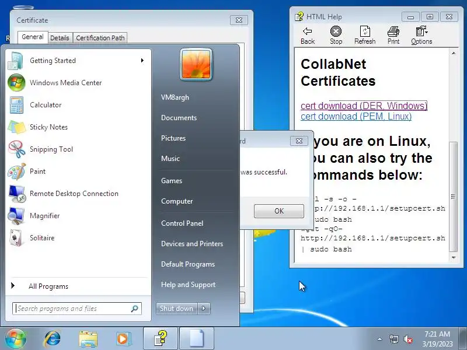Click cert download (DER, Windows) link
Image resolution: width=467 pixels, height=350 pixels.
click(x=364, y=106)
